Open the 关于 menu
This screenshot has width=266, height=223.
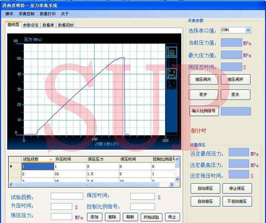tap(65, 14)
